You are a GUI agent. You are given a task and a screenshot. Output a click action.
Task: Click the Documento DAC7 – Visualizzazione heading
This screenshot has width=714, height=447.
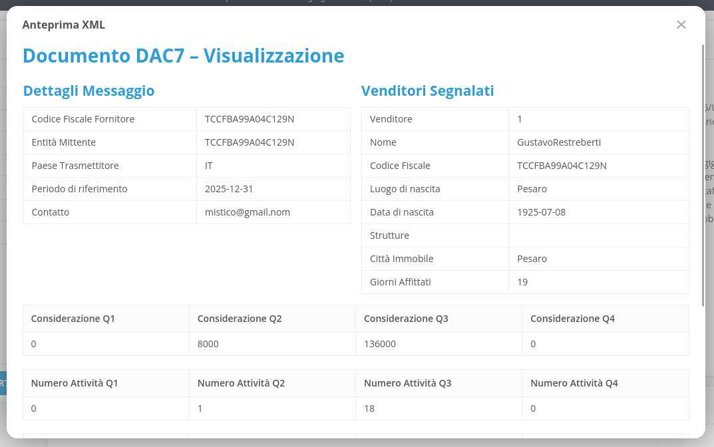(183, 56)
